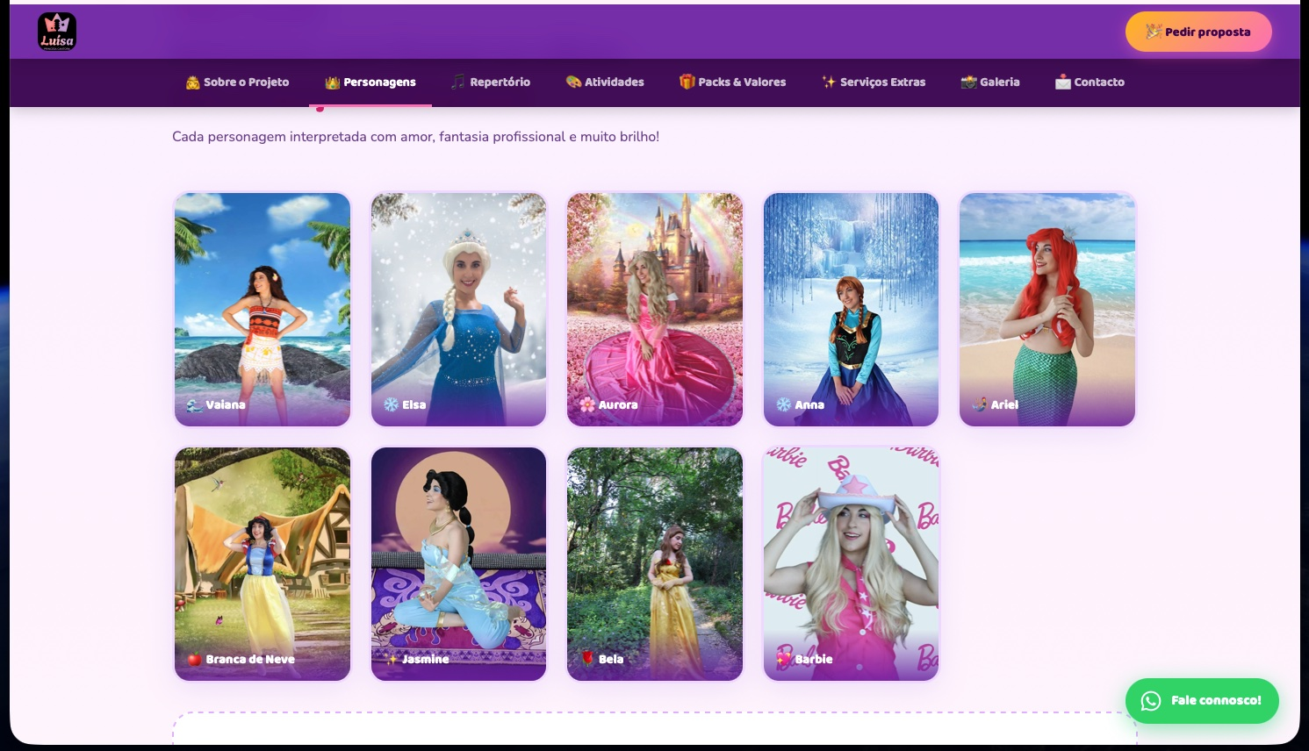Click the Luisa logo icon

point(57,32)
